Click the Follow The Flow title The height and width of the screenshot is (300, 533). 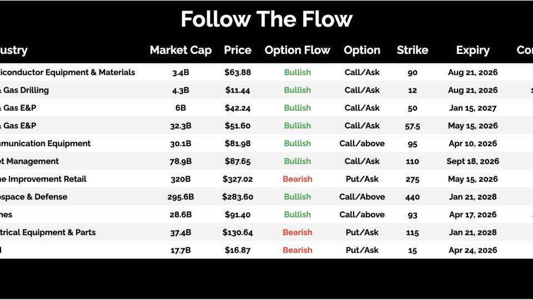click(x=266, y=19)
